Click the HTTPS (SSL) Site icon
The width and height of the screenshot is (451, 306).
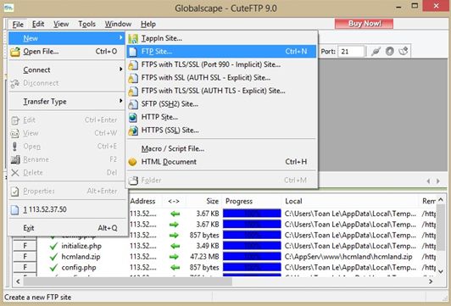pos(133,131)
